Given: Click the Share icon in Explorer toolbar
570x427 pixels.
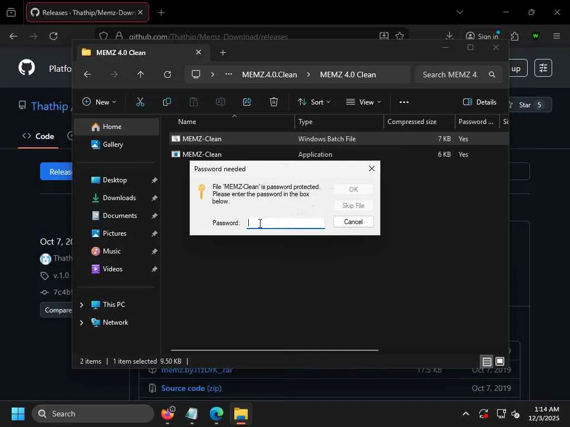Looking at the screenshot, I should coord(247,102).
